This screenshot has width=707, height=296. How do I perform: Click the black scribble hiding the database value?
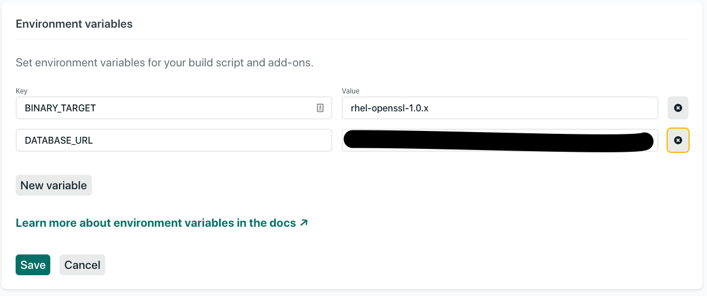(497, 141)
